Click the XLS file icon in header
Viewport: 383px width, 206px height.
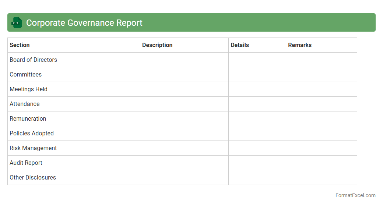point(17,23)
